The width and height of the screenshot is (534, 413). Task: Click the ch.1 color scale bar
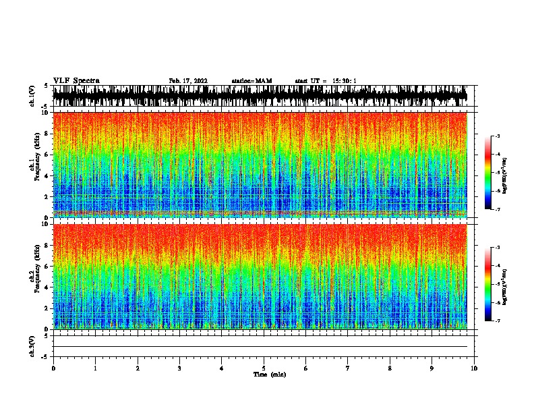(x=488, y=173)
